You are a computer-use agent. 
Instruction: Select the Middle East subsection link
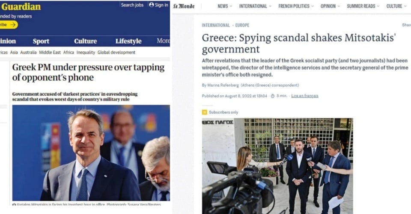50,52
